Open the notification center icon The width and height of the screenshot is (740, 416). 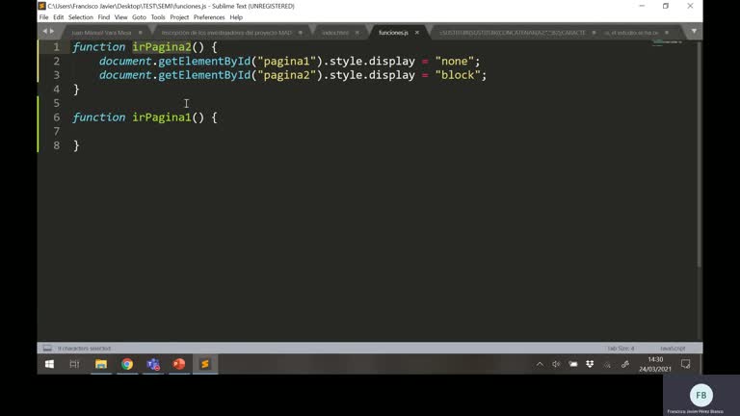coord(685,364)
